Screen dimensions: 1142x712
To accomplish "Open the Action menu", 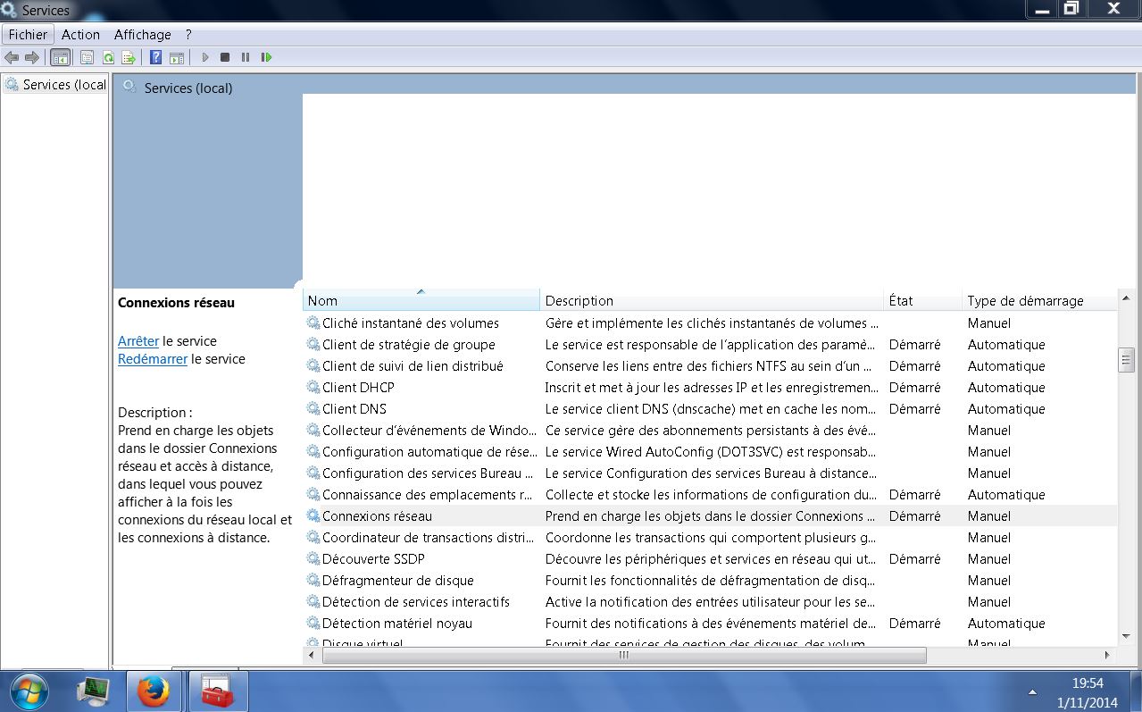I will 80,34.
